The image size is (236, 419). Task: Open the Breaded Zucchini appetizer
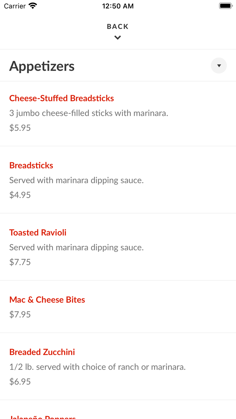[x=42, y=352]
